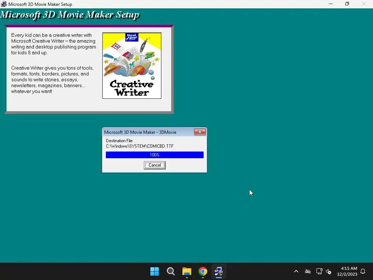Minimize the Setup window

(x=331, y=4)
